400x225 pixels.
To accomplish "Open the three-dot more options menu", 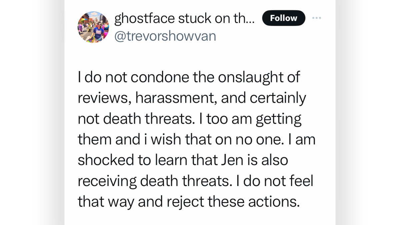I will tap(316, 18).
